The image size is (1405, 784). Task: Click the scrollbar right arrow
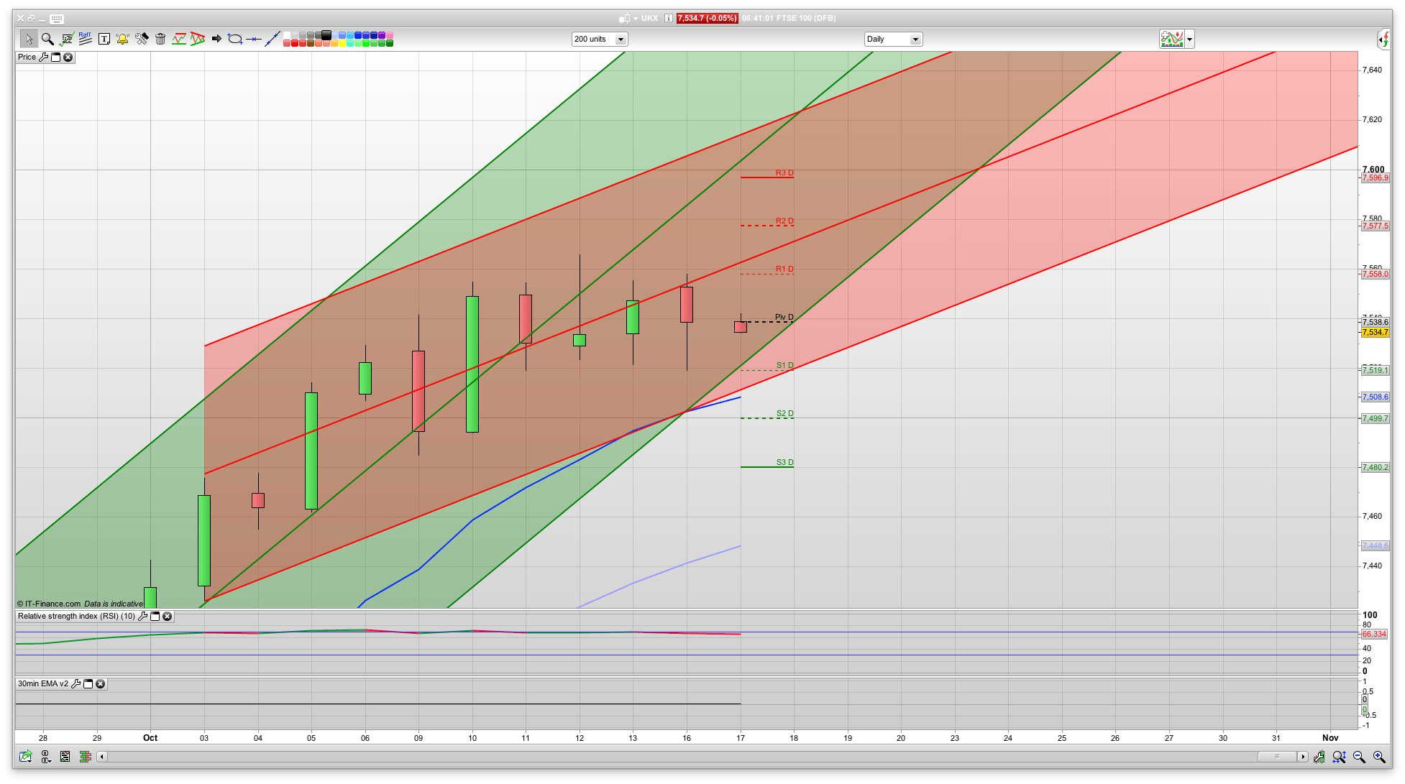pos(1303,757)
